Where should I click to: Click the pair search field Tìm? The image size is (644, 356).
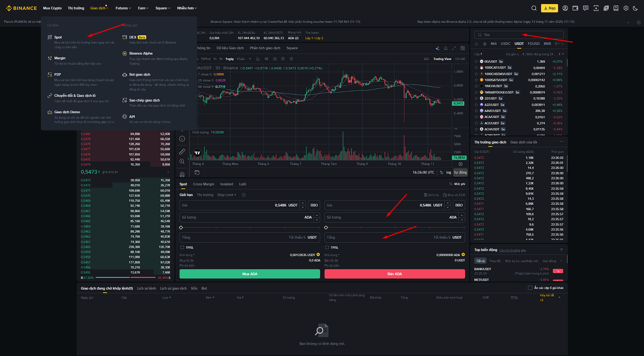click(x=519, y=35)
